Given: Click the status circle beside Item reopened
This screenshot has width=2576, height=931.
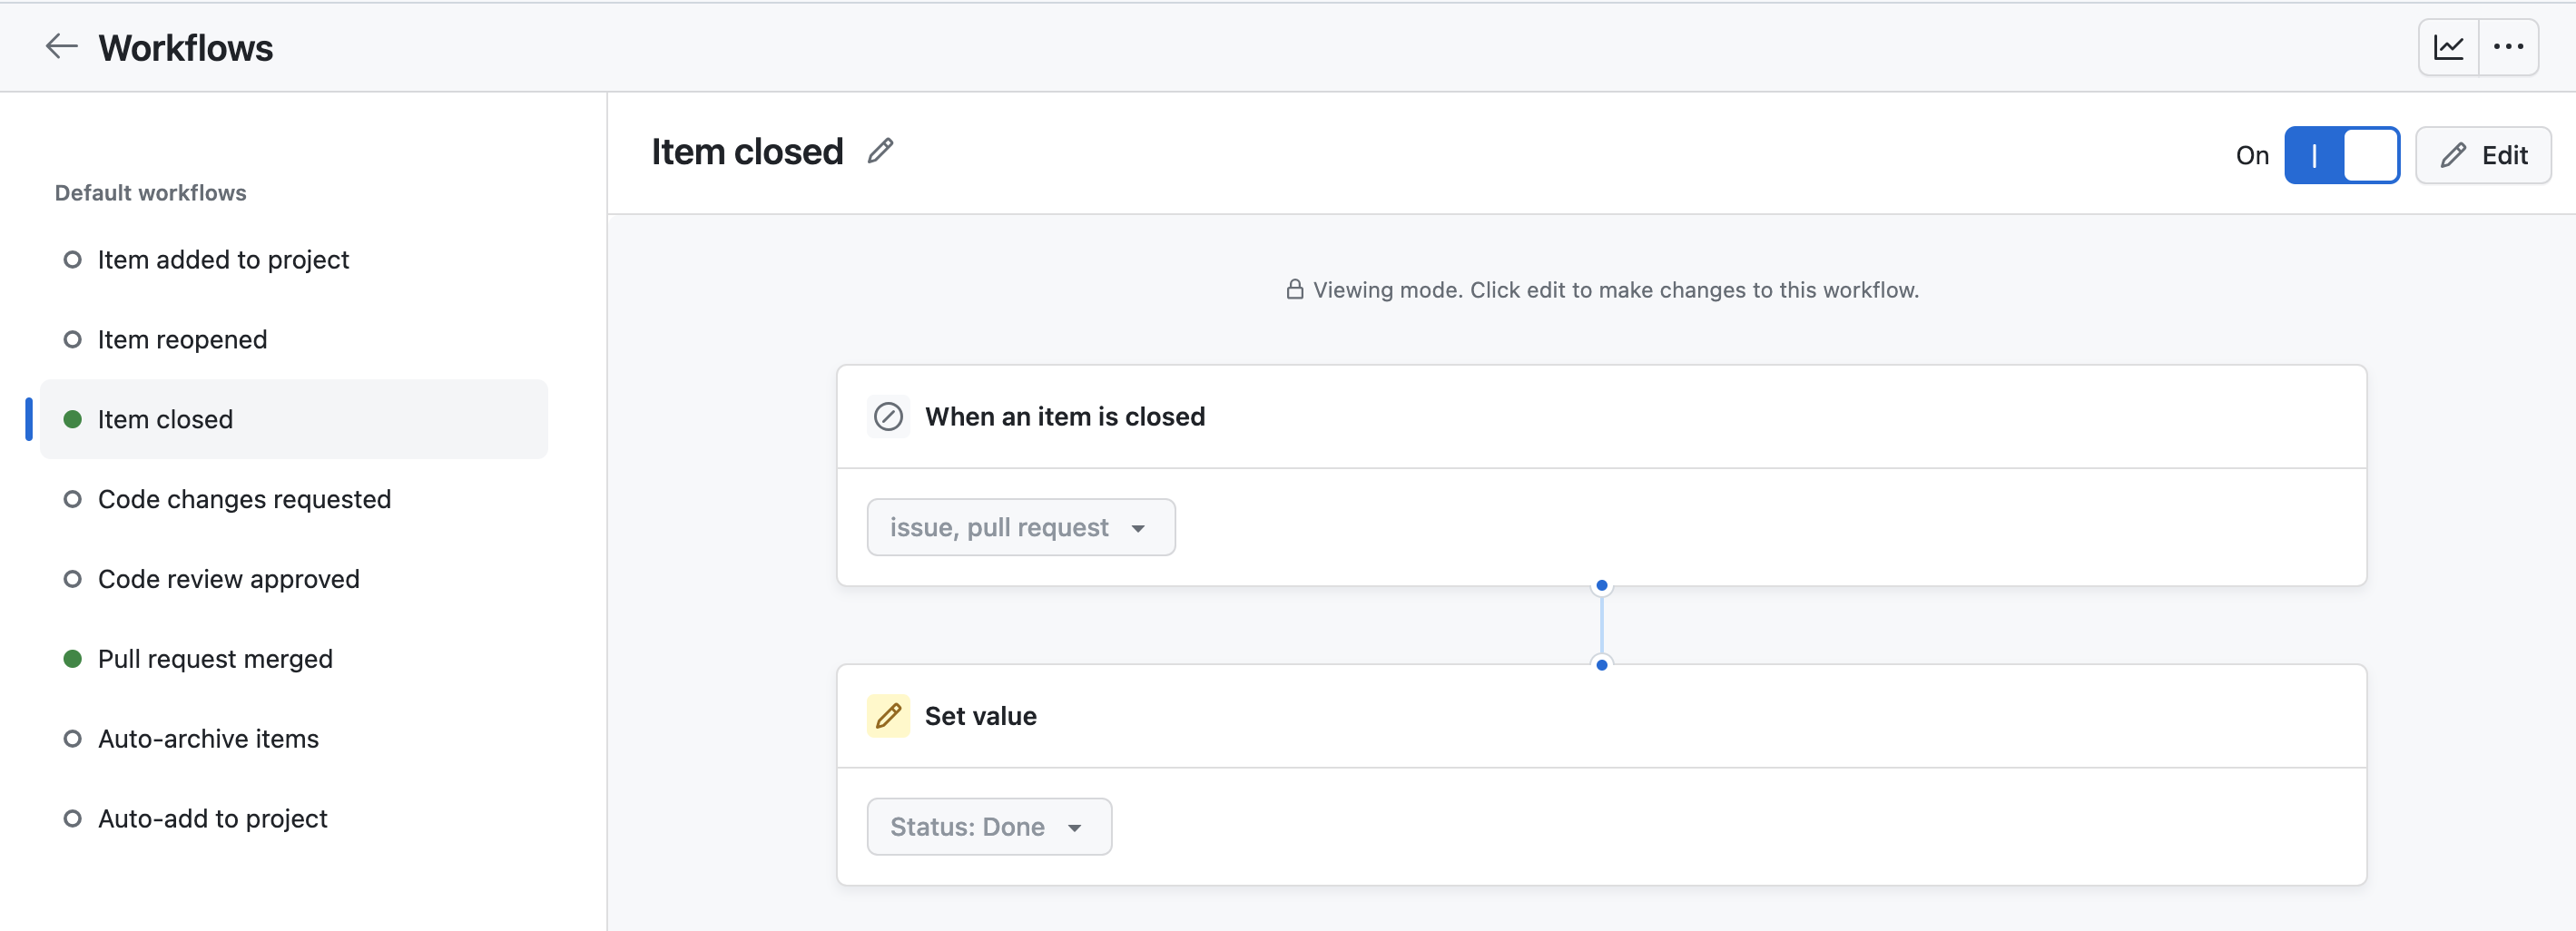Looking at the screenshot, I should (72, 339).
